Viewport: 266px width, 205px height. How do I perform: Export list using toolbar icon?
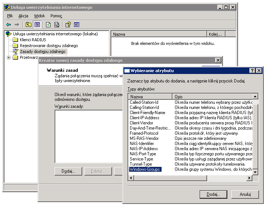pyautogui.click(x=57, y=25)
